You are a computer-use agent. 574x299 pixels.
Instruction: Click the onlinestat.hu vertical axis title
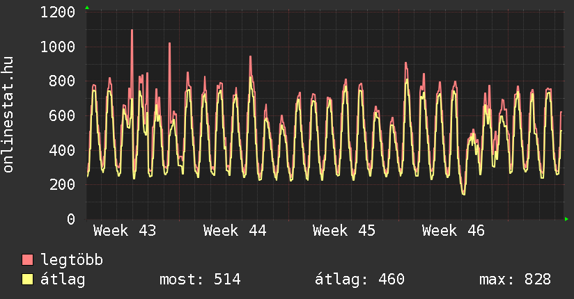click(x=10, y=115)
